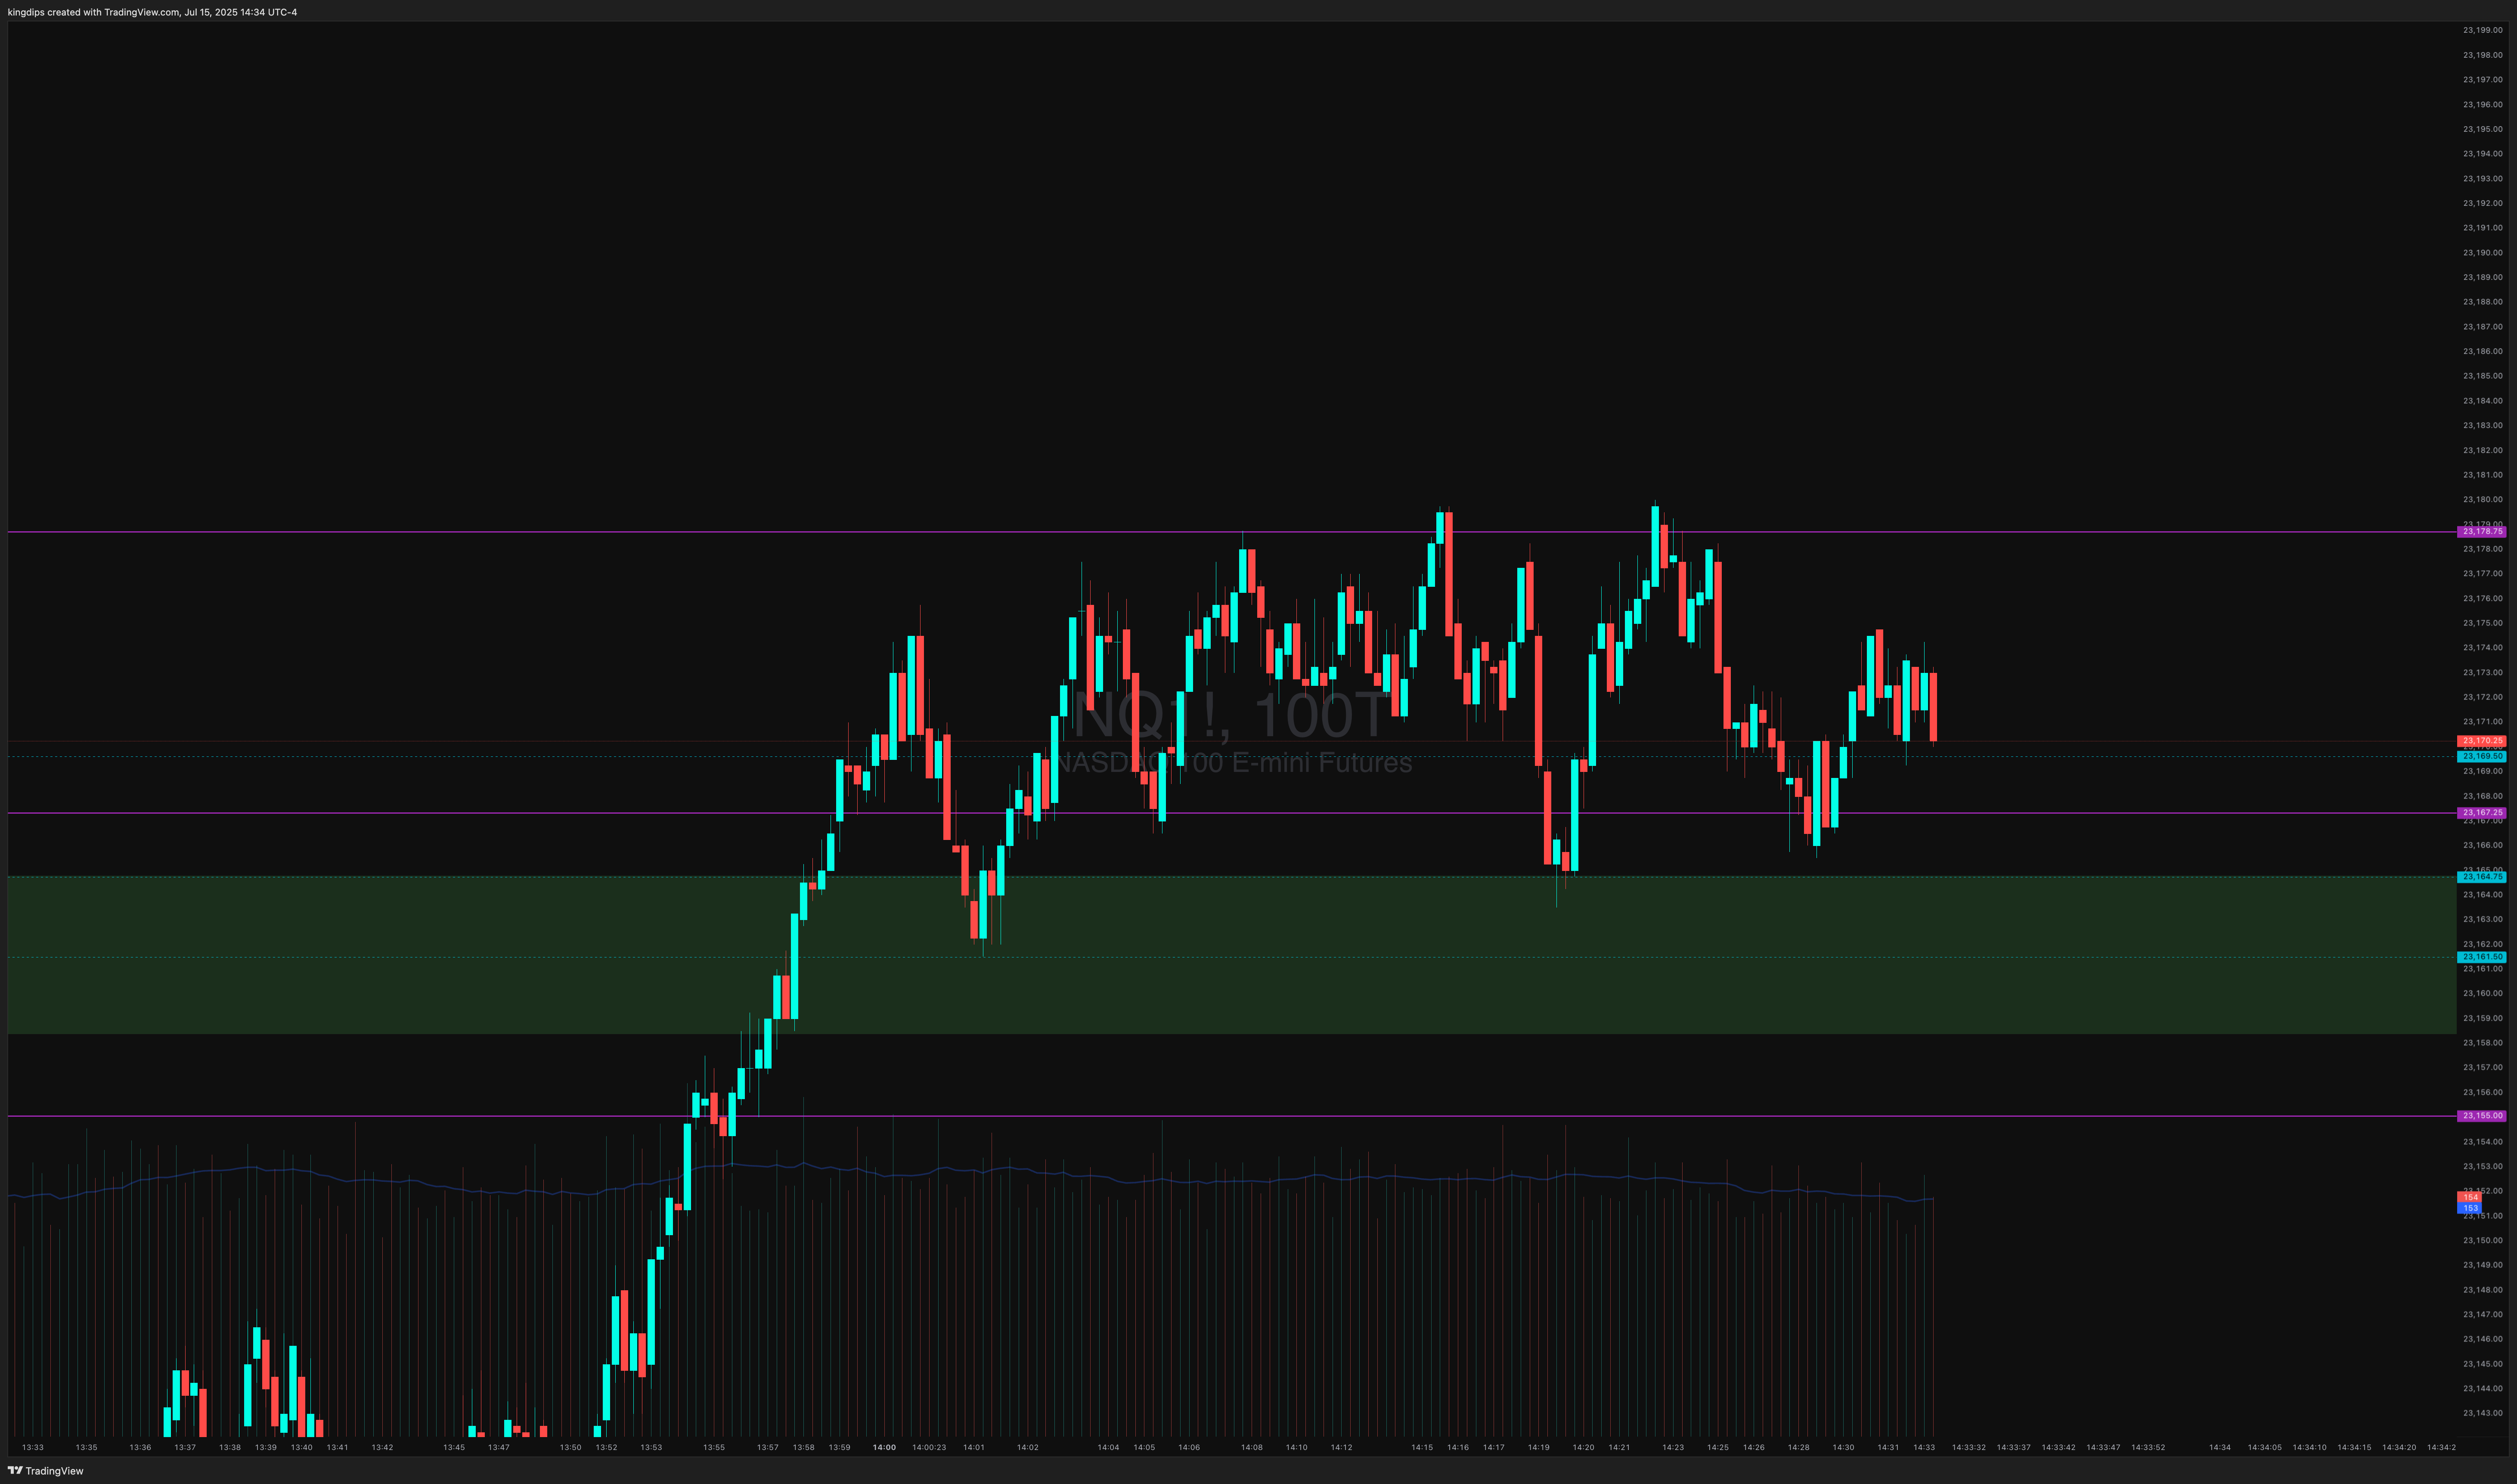Click the TradingView logo at bottom left
The image size is (2517, 1484).
tap(45, 1471)
